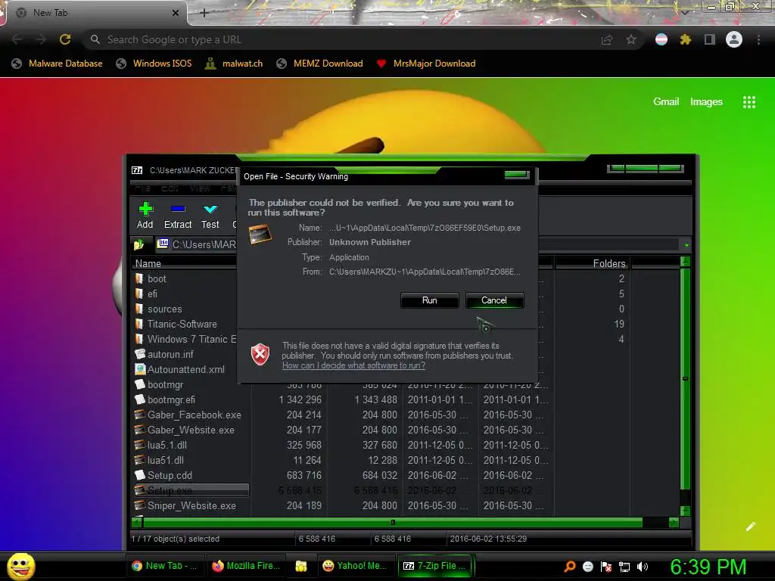Viewport: 775px width, 581px height.
Task: Open 'How can I decide what software to run?' link
Action: (353, 365)
